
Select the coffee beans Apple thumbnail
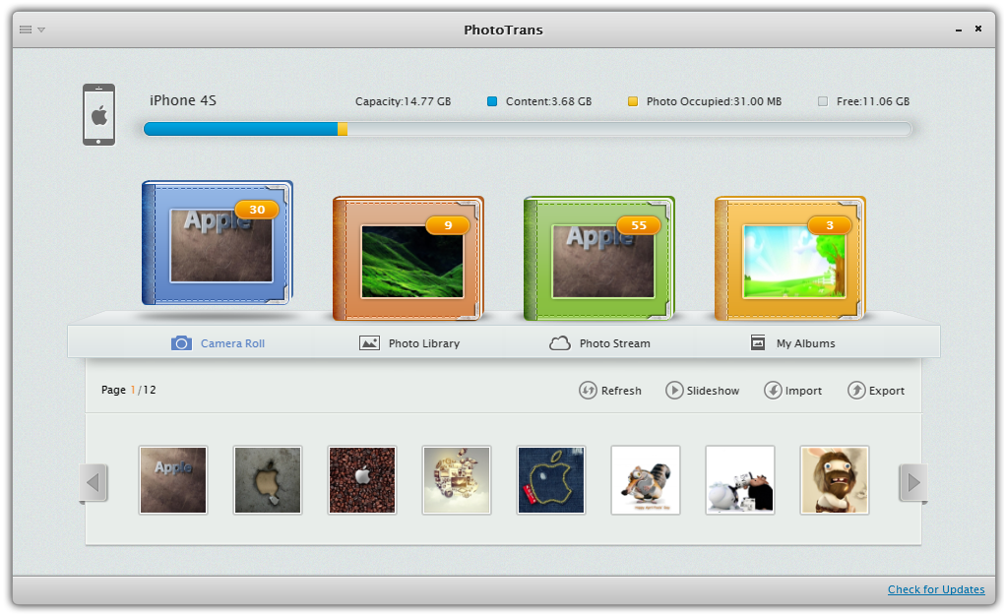pyautogui.click(x=362, y=480)
